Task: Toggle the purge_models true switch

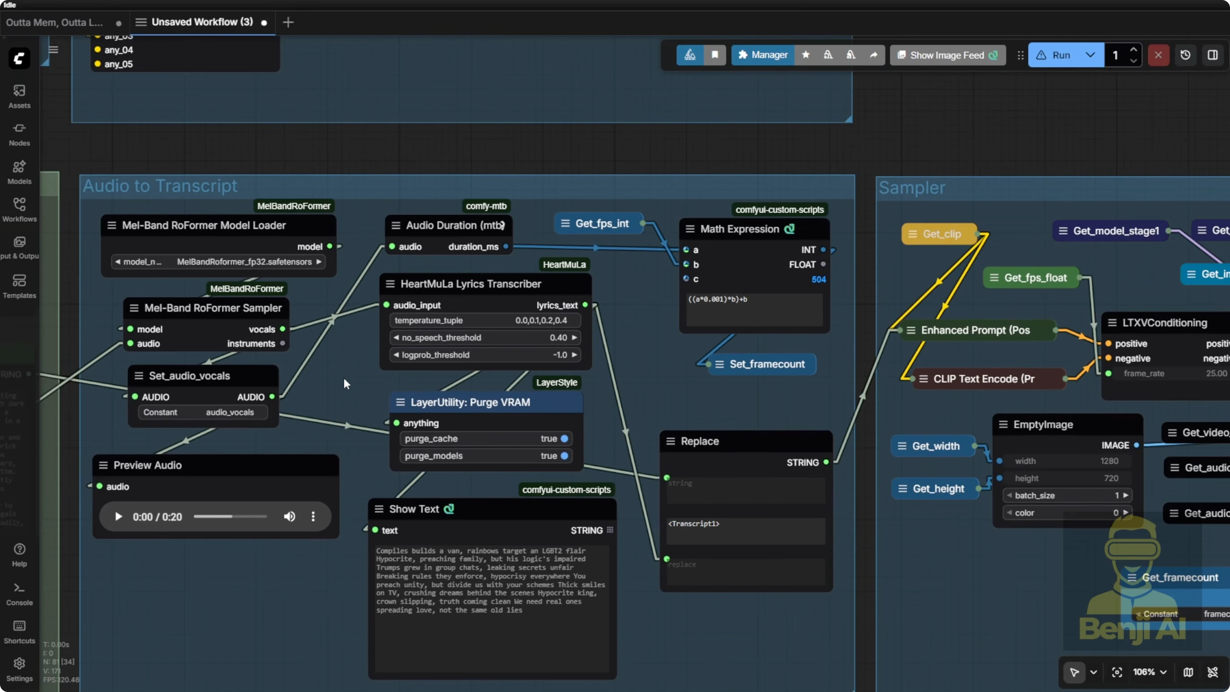Action: click(x=565, y=456)
